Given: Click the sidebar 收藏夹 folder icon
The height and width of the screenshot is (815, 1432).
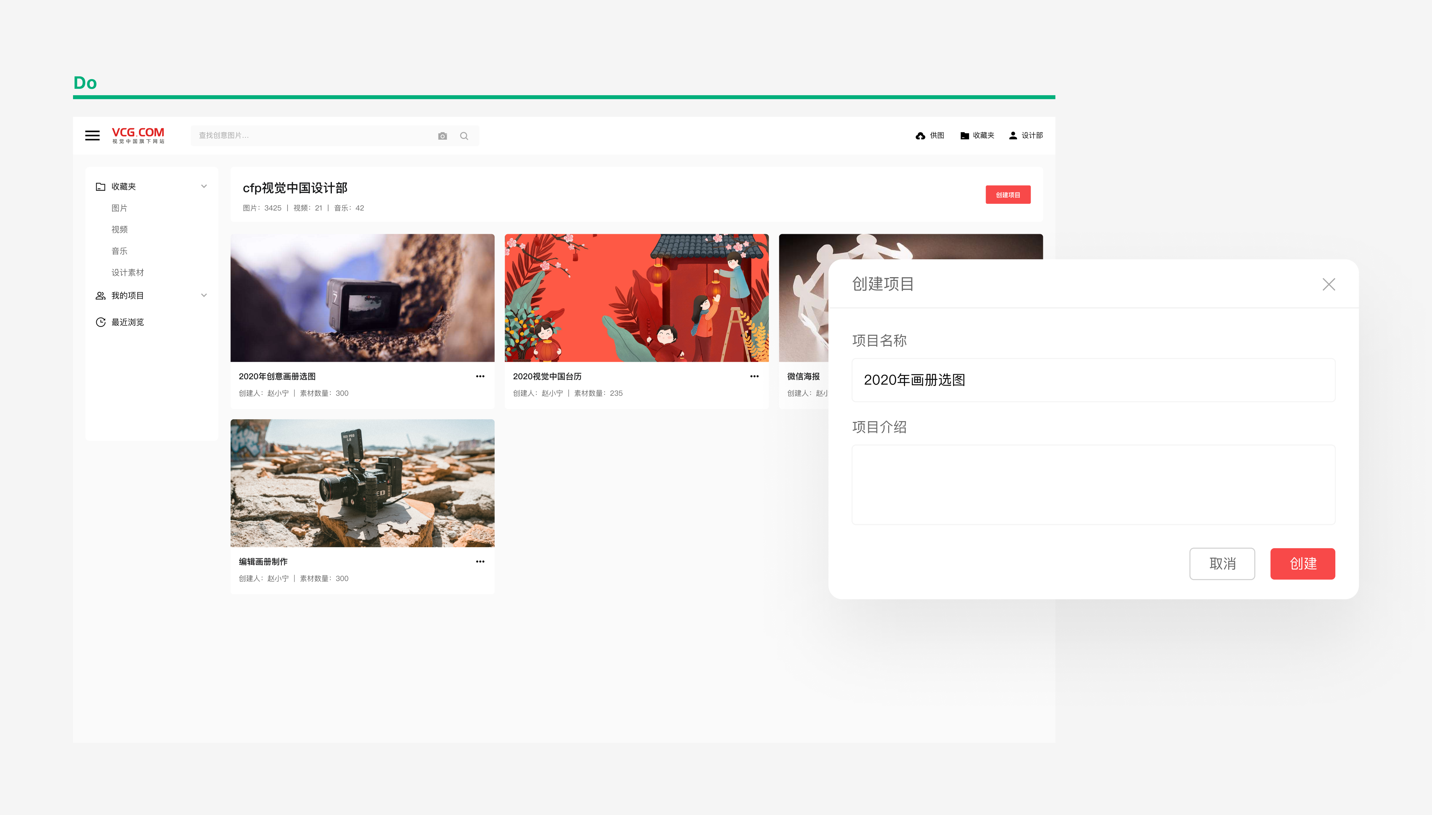Looking at the screenshot, I should [x=101, y=187].
